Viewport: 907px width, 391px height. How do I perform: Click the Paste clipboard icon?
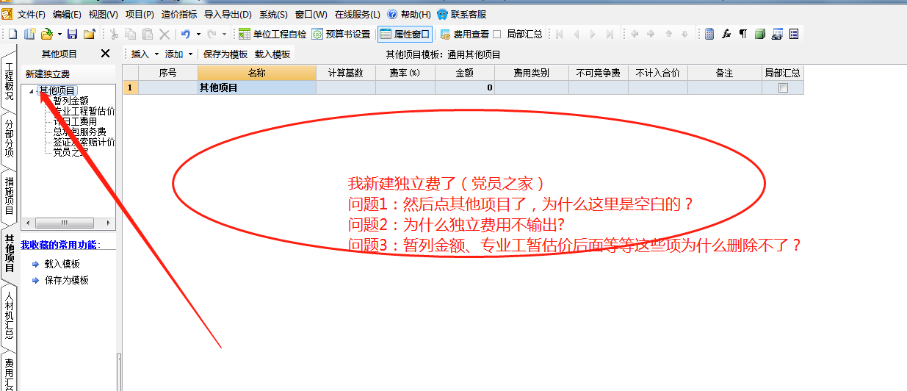(x=148, y=34)
